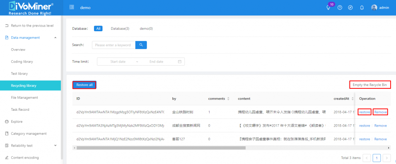Open the lightbulb tips icon with badge

coord(328,8)
